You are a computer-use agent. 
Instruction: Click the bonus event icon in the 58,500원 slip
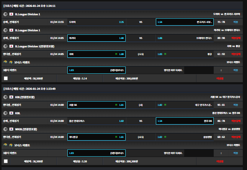pyautogui.click(x=5, y=62)
